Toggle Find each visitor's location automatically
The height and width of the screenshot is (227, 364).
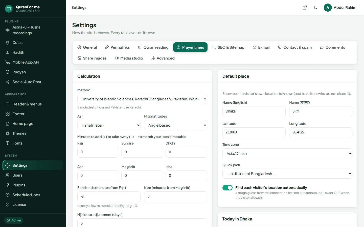tap(227, 188)
